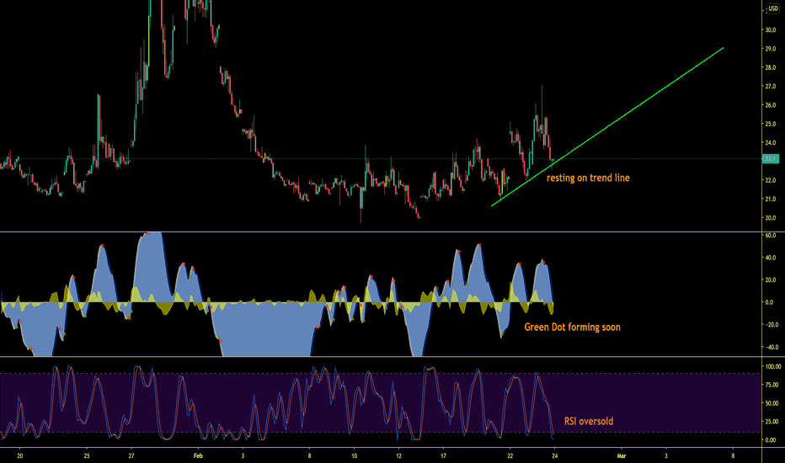Click date label 12 on time axis
Image resolution: width=785 pixels, height=463 pixels.
pos(399,456)
